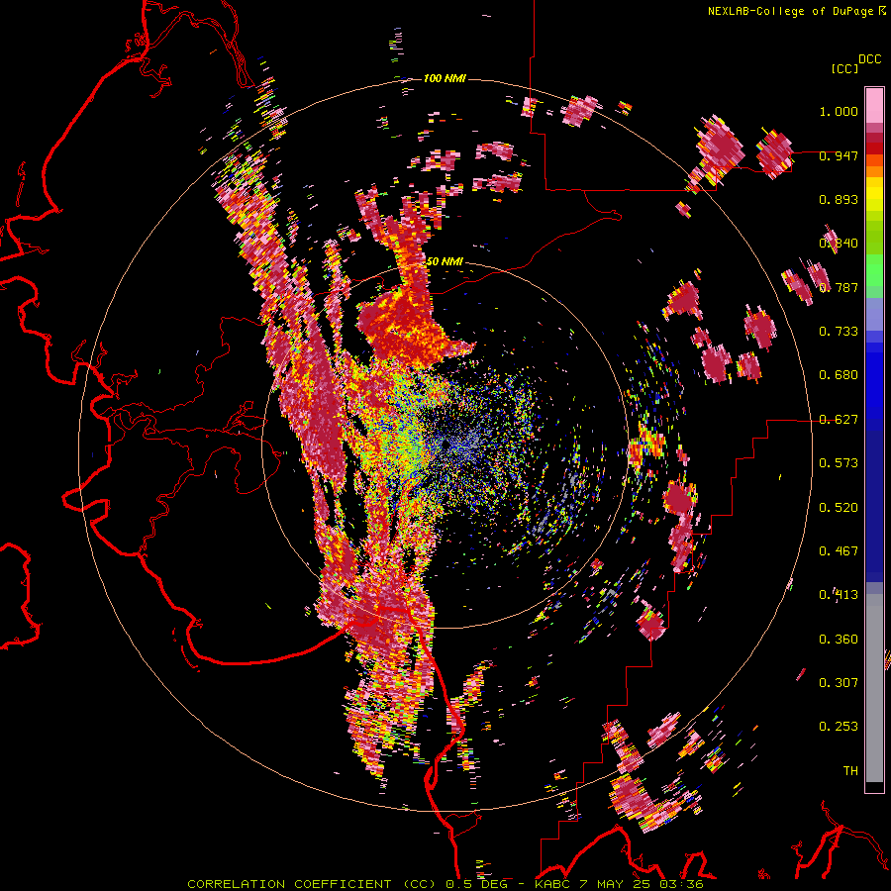Click the NEXLAB-College of DuPage title text
Viewport: 891px width, 891px height.
pyautogui.click(x=790, y=11)
